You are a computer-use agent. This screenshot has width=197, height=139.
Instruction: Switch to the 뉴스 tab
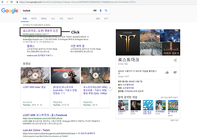53,19
